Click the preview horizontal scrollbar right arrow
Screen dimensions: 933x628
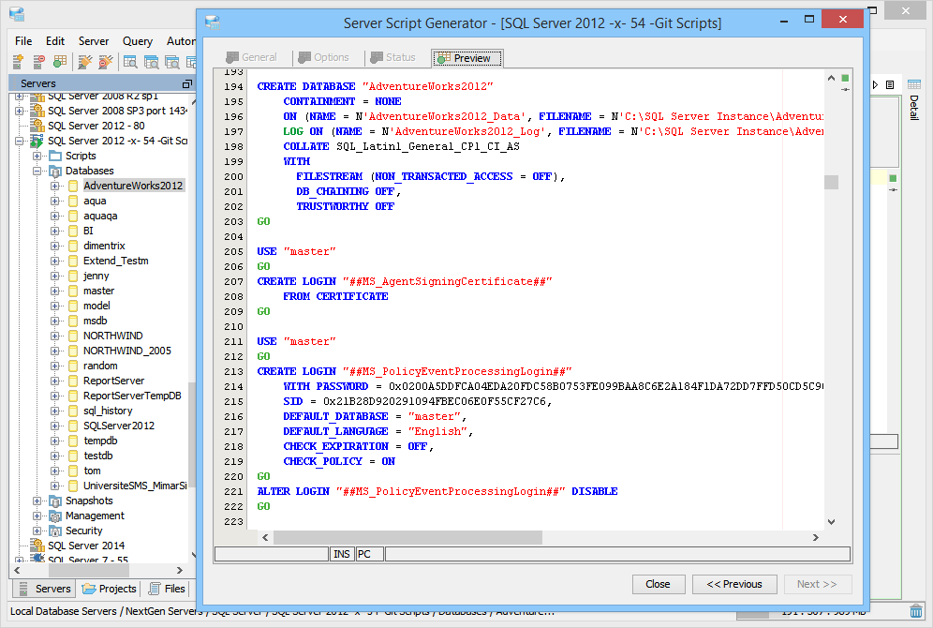tap(816, 537)
